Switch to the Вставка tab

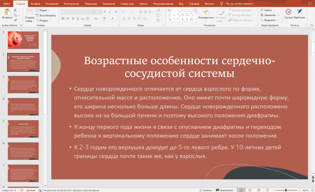[35, 3]
